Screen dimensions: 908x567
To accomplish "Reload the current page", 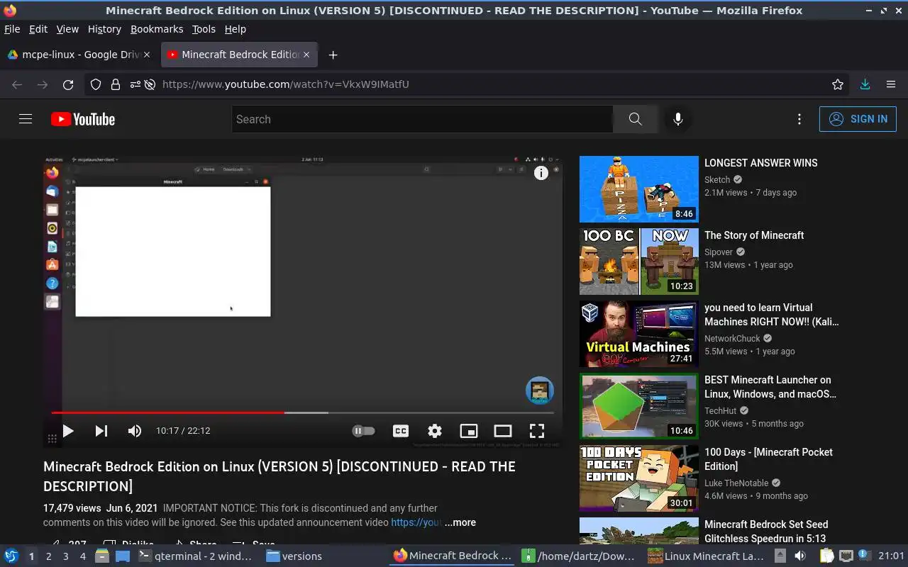I will point(68,84).
